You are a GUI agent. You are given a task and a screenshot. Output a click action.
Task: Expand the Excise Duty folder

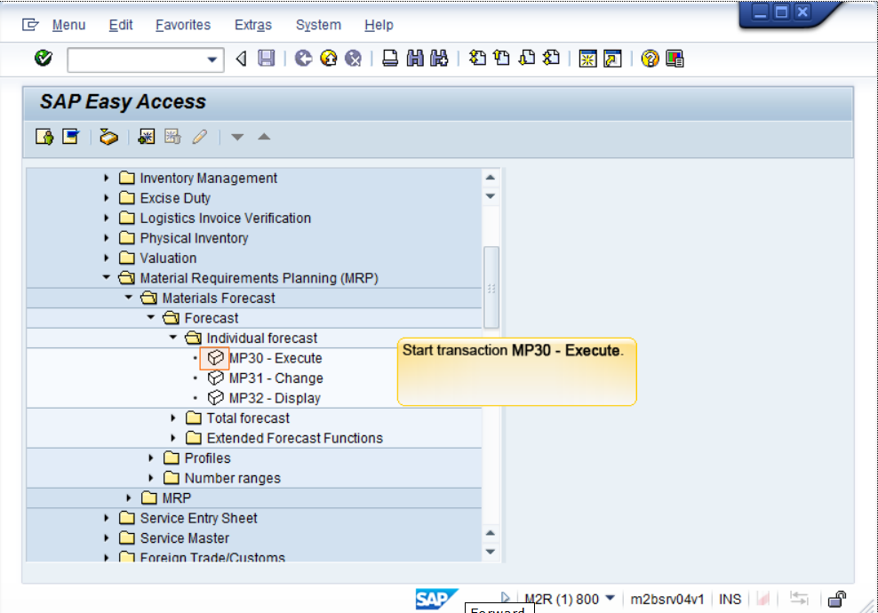[x=107, y=198]
